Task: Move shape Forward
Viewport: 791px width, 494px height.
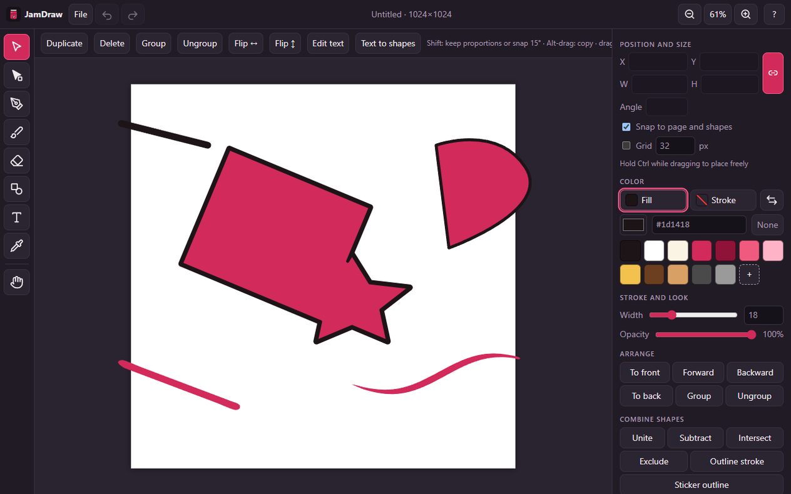Action: tap(698, 373)
